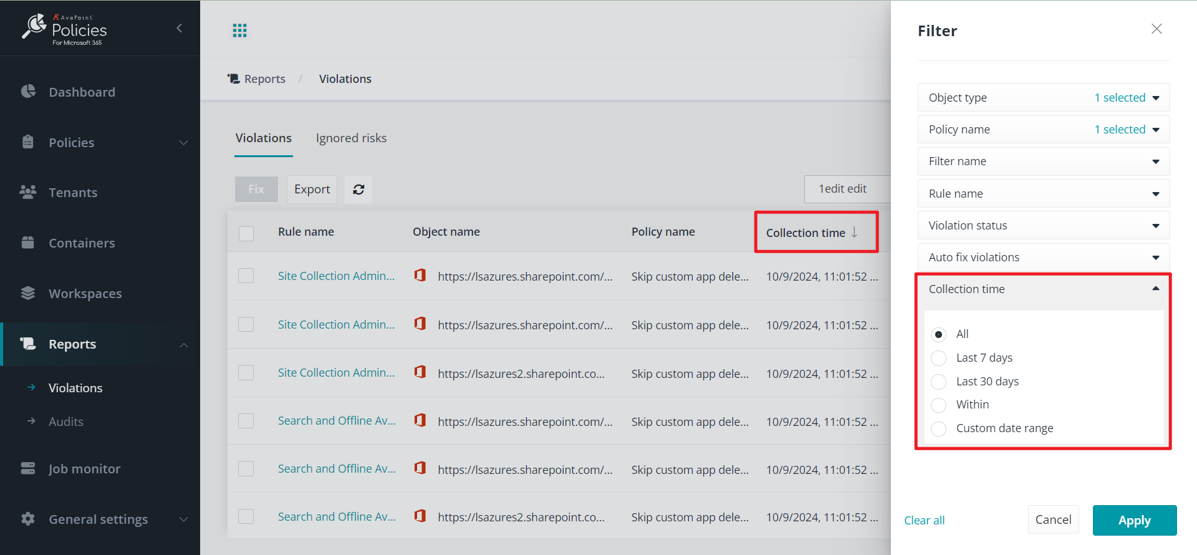The height and width of the screenshot is (555, 1197).
Task: Click Office icon in third table row
Action: click(420, 372)
